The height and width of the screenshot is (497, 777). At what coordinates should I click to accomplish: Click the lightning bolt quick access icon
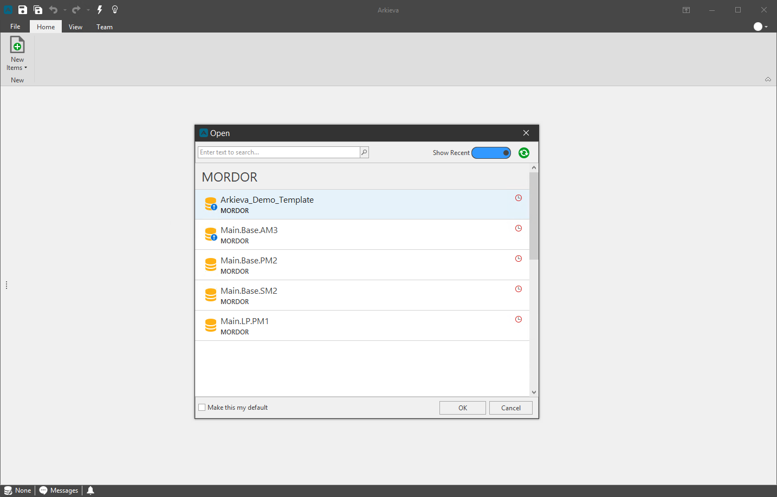click(x=100, y=10)
